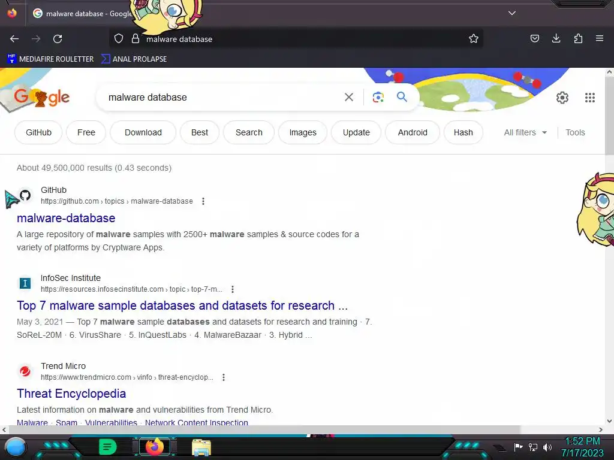The height and width of the screenshot is (460, 614).
Task: Open the clock showing 1:52 PM
Action: point(583,447)
